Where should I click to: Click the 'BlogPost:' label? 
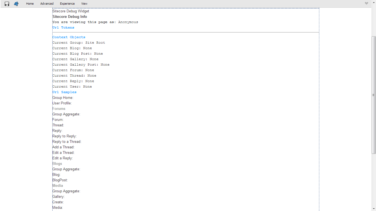(x=60, y=180)
